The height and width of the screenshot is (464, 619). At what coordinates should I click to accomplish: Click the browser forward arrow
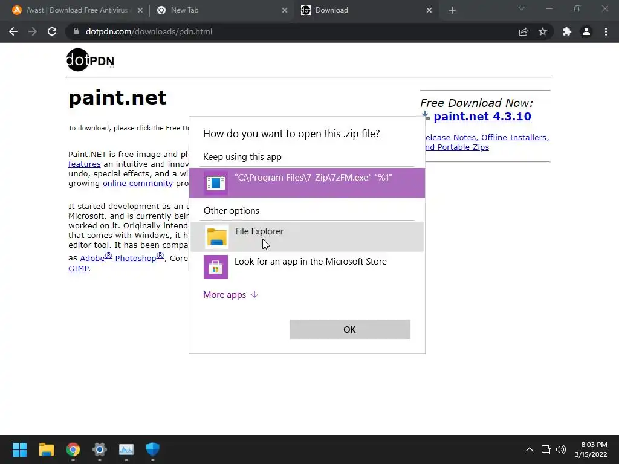coord(33,31)
